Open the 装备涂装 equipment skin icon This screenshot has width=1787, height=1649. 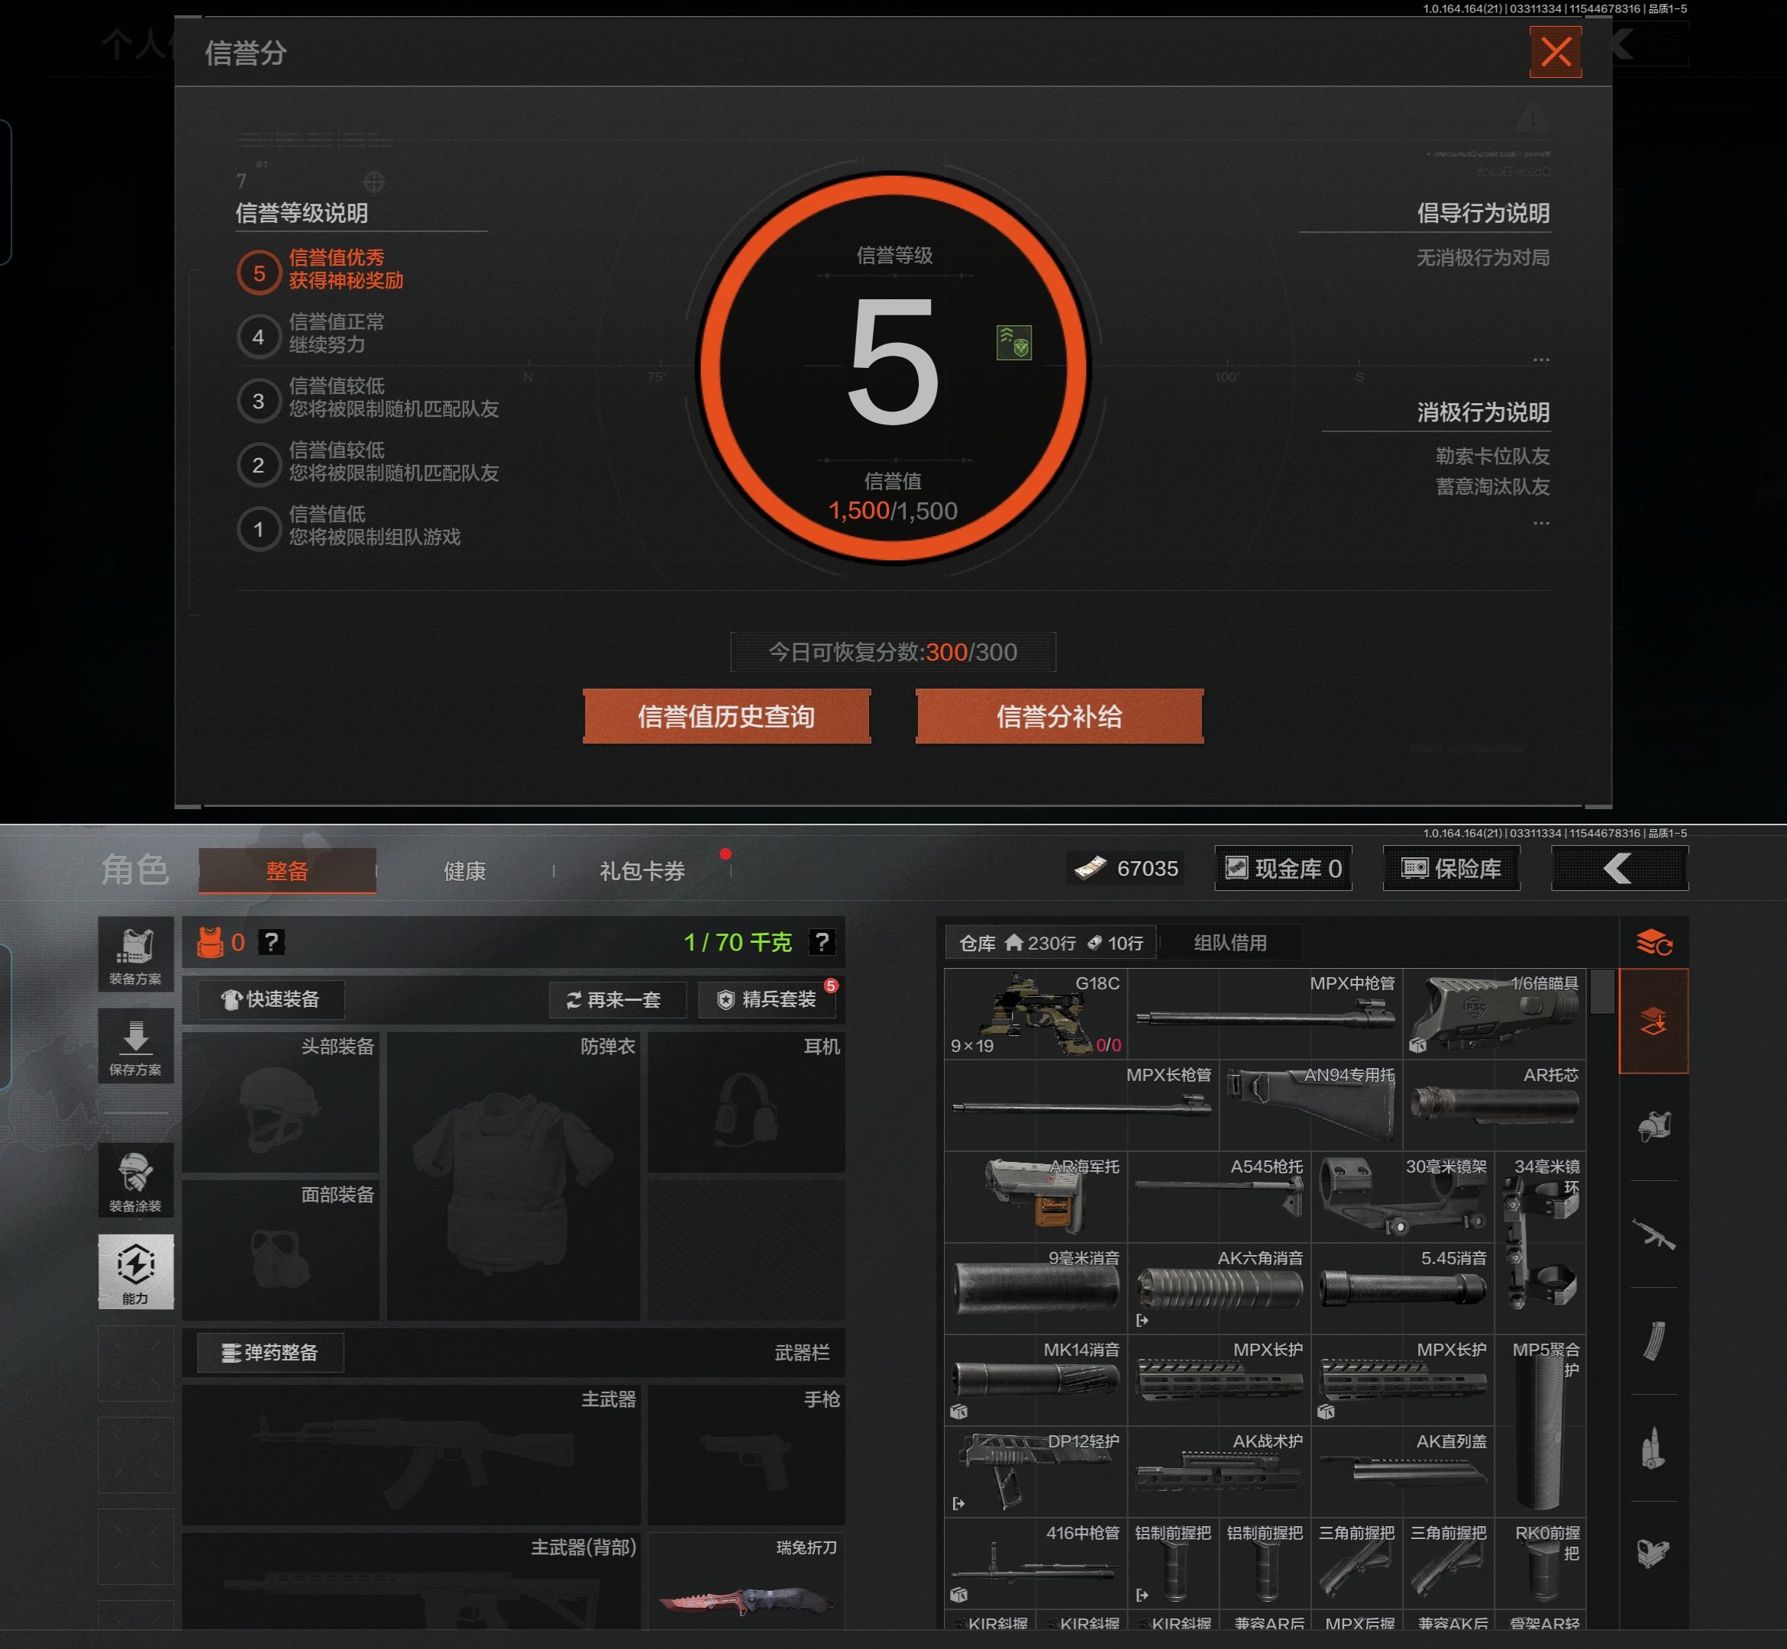tap(136, 1180)
